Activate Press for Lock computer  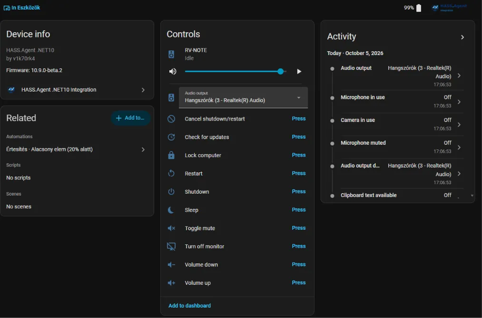tap(298, 155)
